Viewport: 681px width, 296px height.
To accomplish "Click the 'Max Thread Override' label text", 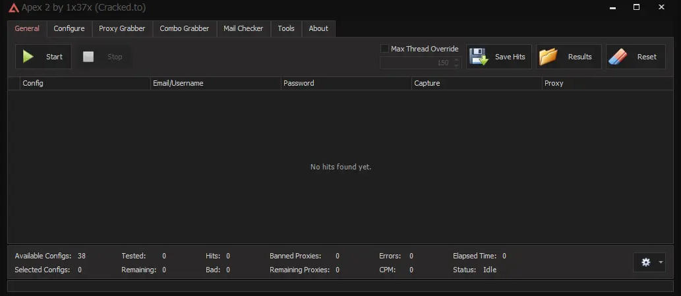I will coord(425,49).
